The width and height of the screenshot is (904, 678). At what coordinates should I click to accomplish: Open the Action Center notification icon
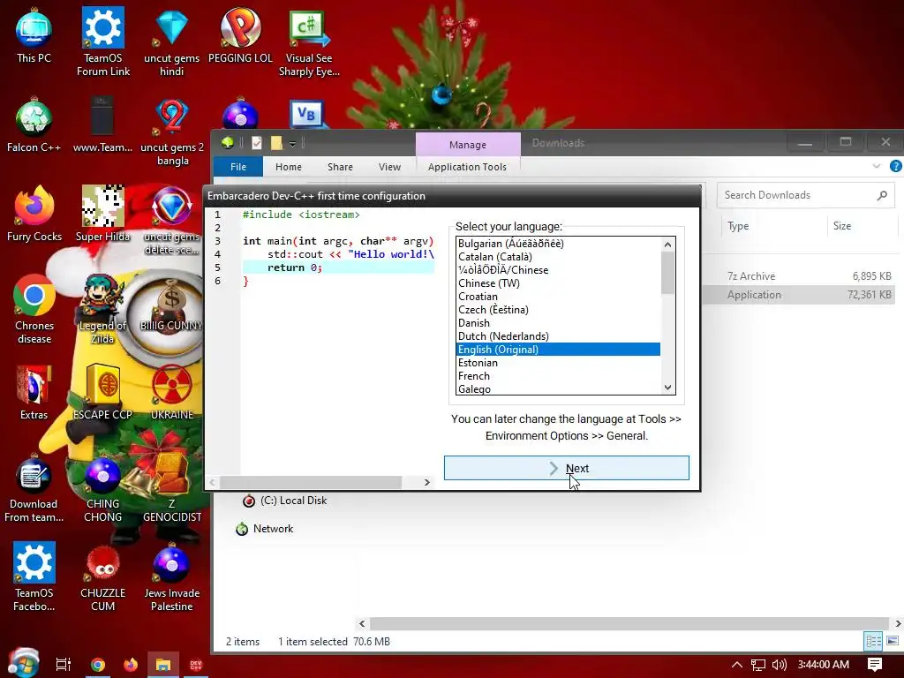click(875, 664)
